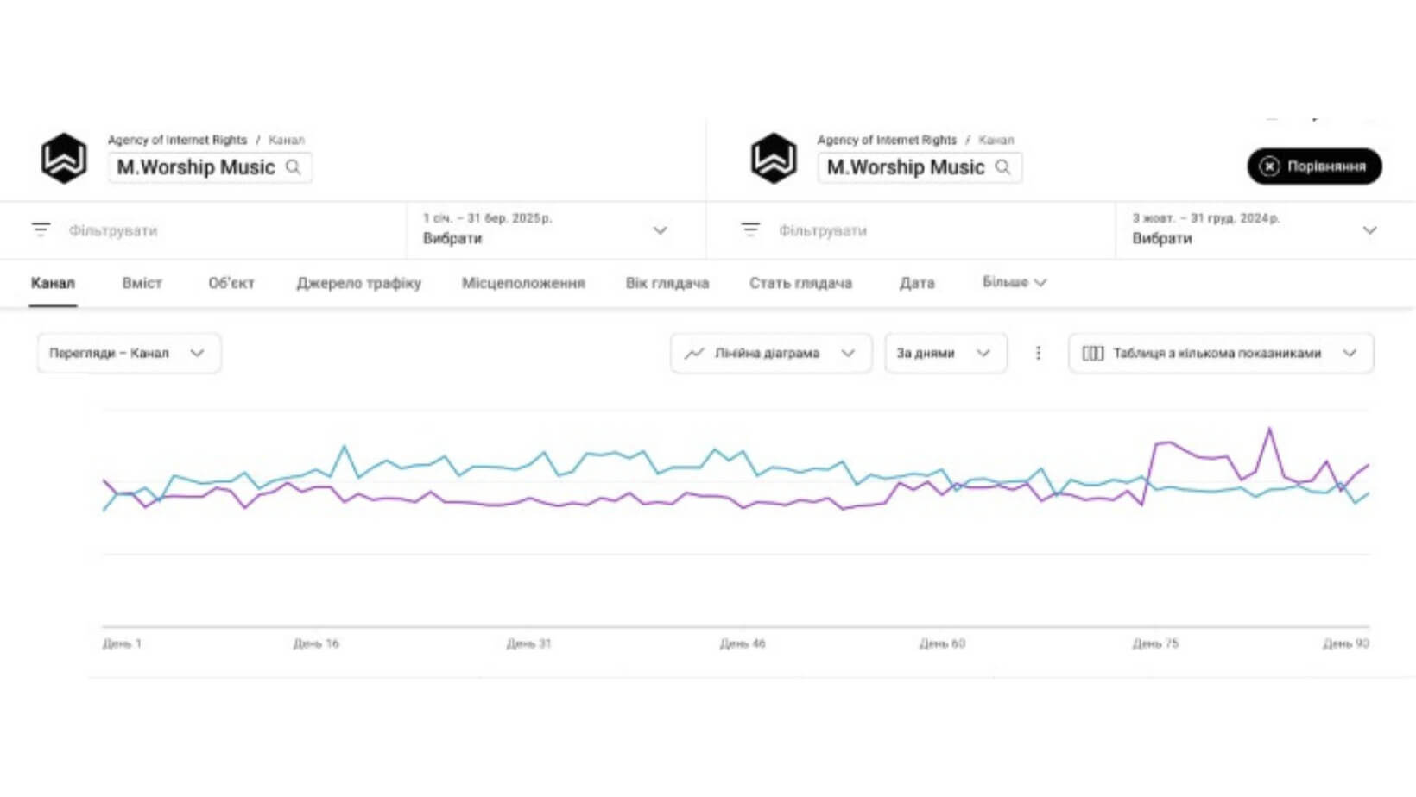Click the Agency of Internet Rights breadcrumb on left

[177, 140]
